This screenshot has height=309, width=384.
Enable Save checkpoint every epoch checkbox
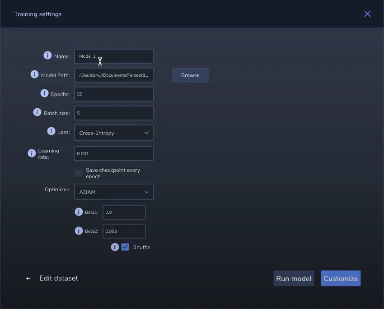click(x=78, y=173)
